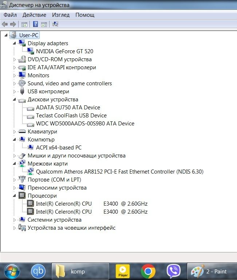Click the Дискови устройства drive icon

22,100
